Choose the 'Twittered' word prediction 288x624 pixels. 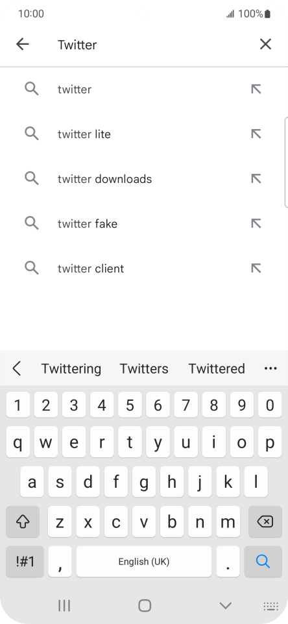pyautogui.click(x=217, y=368)
